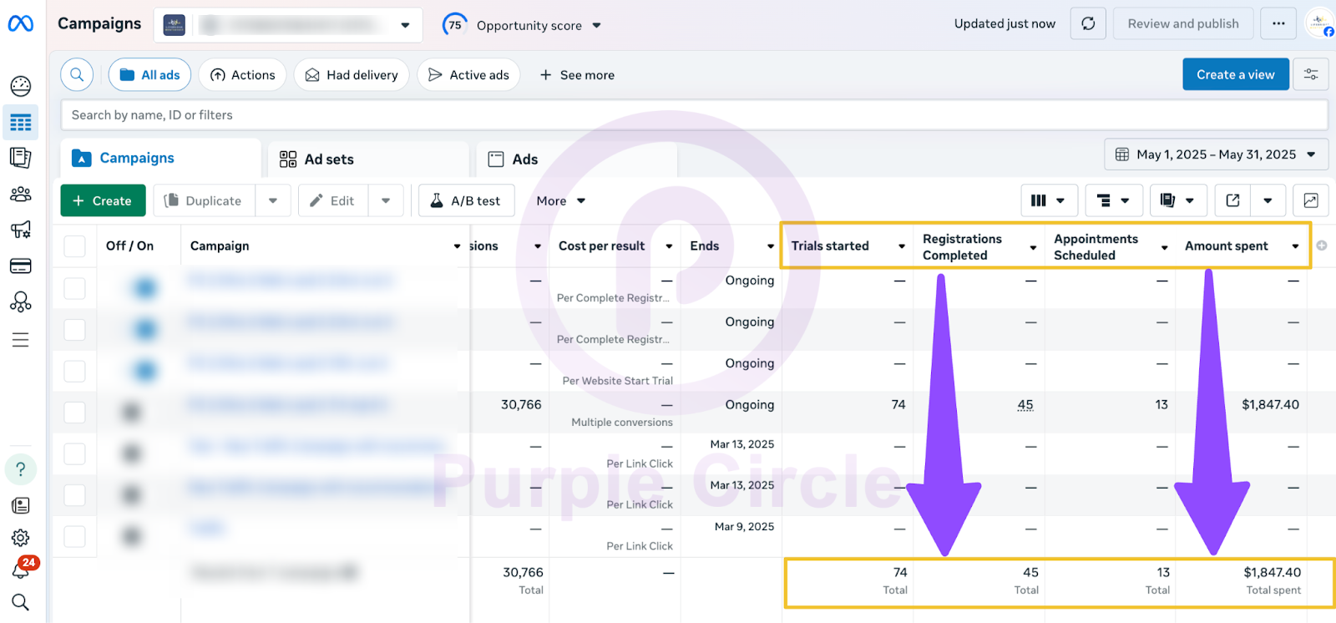1336x623 pixels.
Task: Tick the checkbox for the fourth campaign row
Action: click(75, 412)
